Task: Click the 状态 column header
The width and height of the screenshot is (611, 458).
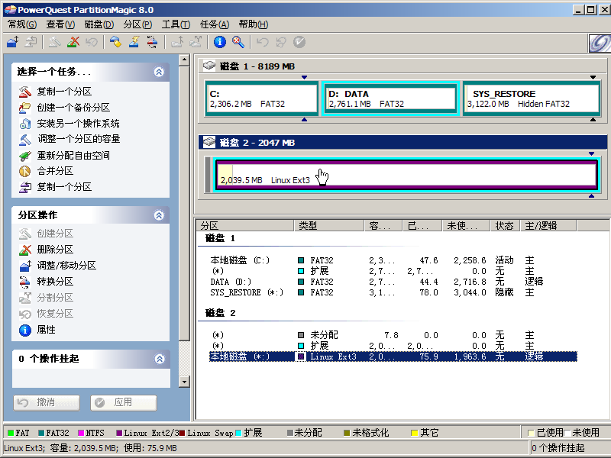Action: 505,225
